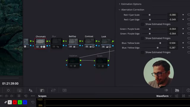This screenshot has height=107, width=190.
Task: Enable Show Estimated Fringes under Red / Cyan
Action: 142,24
